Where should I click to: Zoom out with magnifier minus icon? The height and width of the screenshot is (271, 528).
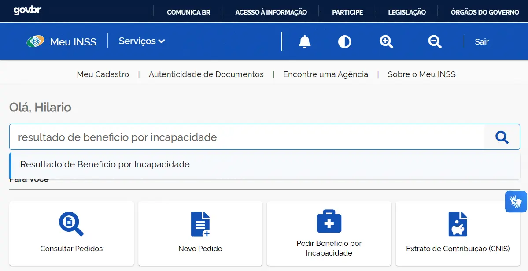click(x=435, y=42)
